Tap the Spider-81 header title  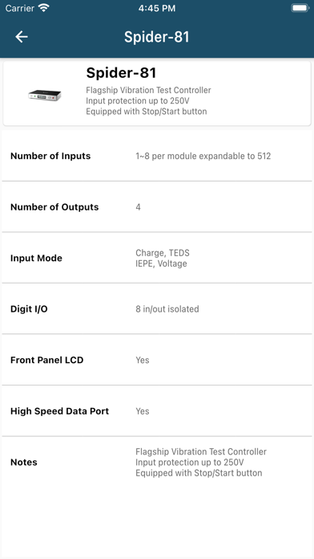pos(157,37)
